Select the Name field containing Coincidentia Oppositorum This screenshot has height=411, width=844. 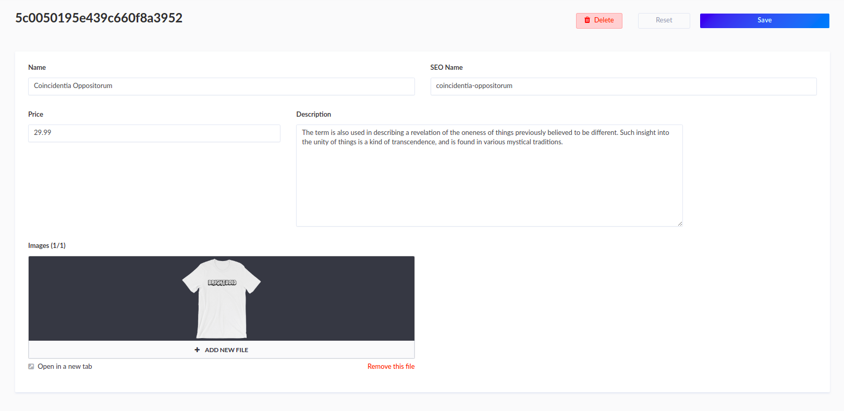[x=221, y=86]
